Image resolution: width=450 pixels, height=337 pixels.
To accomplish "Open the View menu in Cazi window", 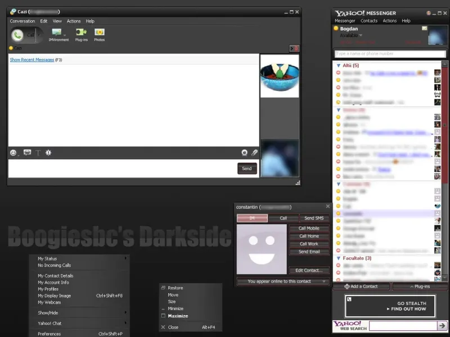I will pos(57,21).
